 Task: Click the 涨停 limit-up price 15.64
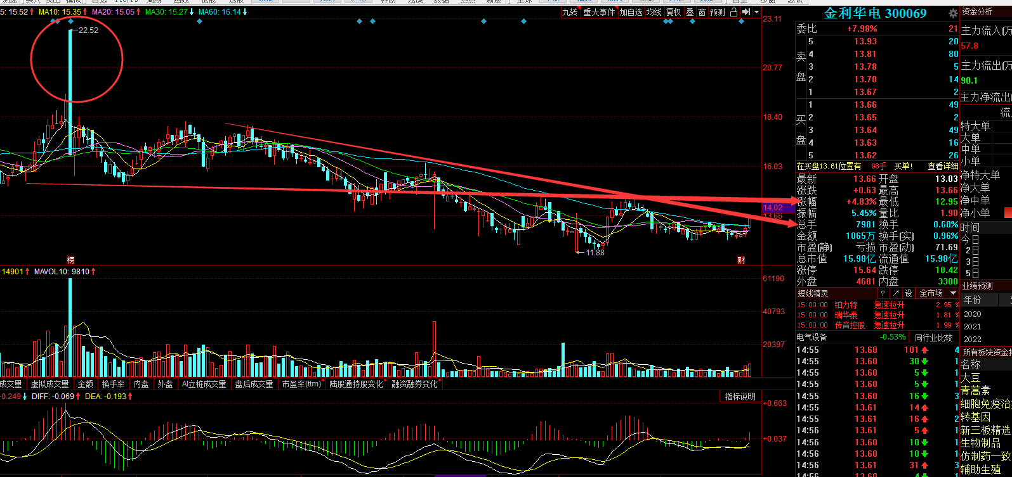(x=864, y=270)
